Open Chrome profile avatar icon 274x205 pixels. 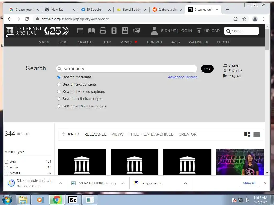[x=255, y=19]
